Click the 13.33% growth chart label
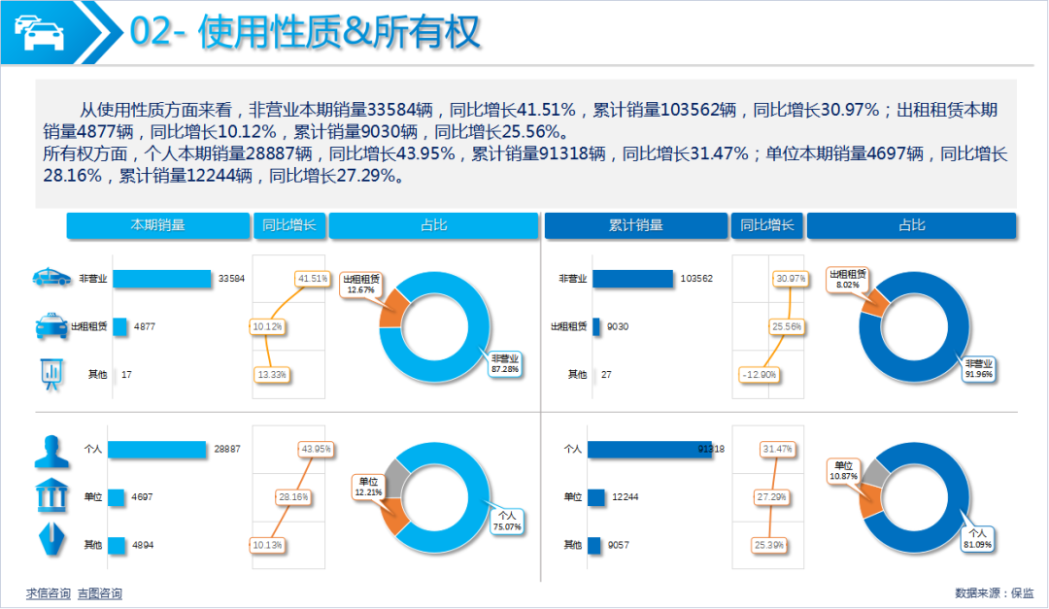Viewport: 1049px width, 609px height. pos(272,375)
